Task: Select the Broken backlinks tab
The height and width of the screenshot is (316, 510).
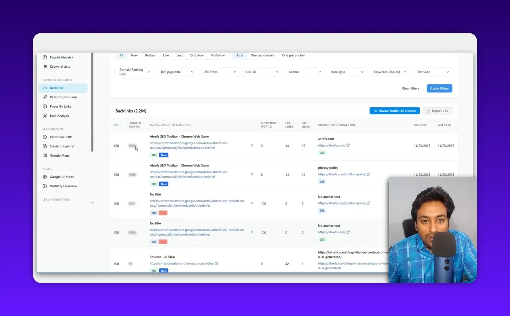Action: 150,56
